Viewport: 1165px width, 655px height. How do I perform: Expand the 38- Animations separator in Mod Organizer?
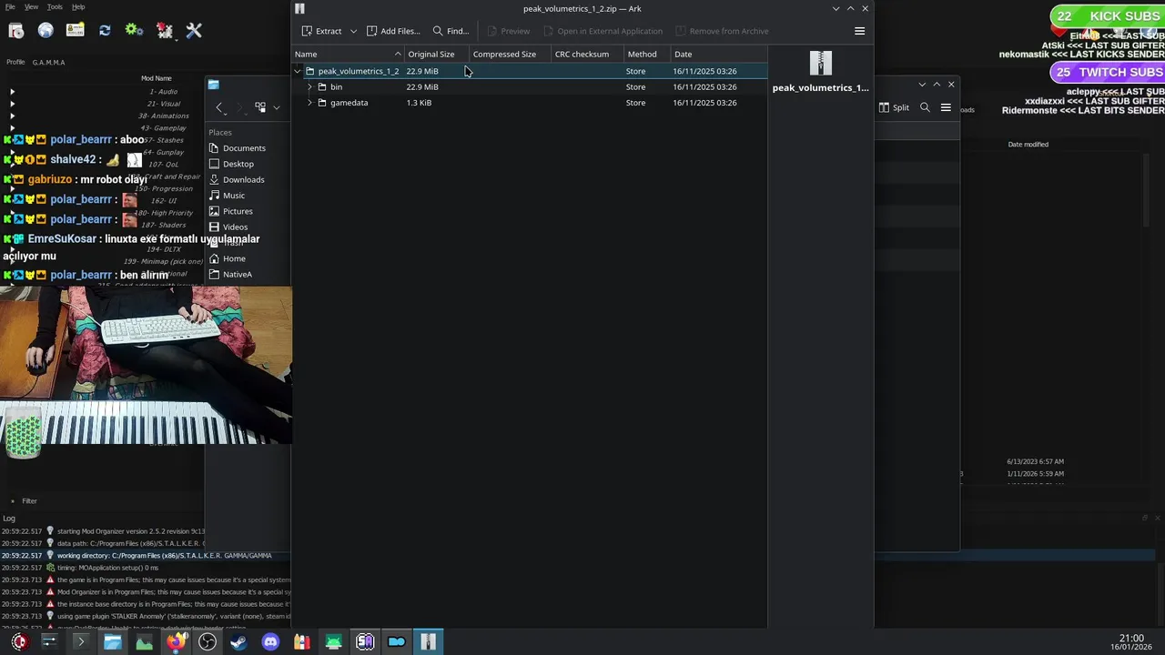(x=12, y=116)
